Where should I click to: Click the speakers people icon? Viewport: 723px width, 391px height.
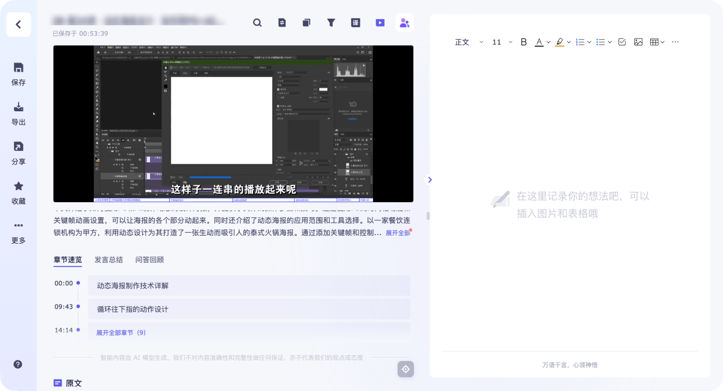click(404, 23)
